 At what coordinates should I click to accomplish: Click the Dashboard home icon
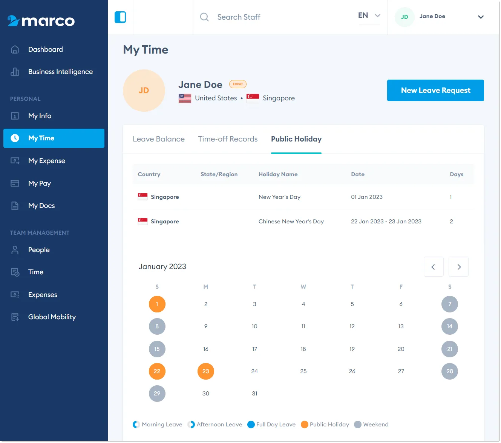(15, 49)
